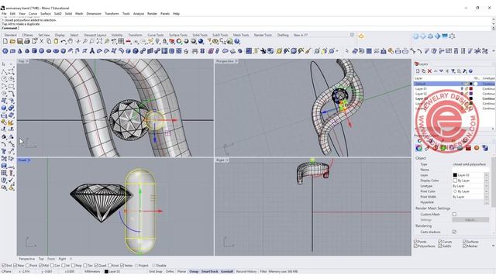Click the layer Tools hammer icon
Viewport: 496px width, 279px height.
465,71
